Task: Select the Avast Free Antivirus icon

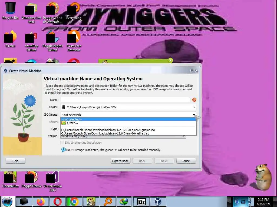Action: [x=74, y=41]
